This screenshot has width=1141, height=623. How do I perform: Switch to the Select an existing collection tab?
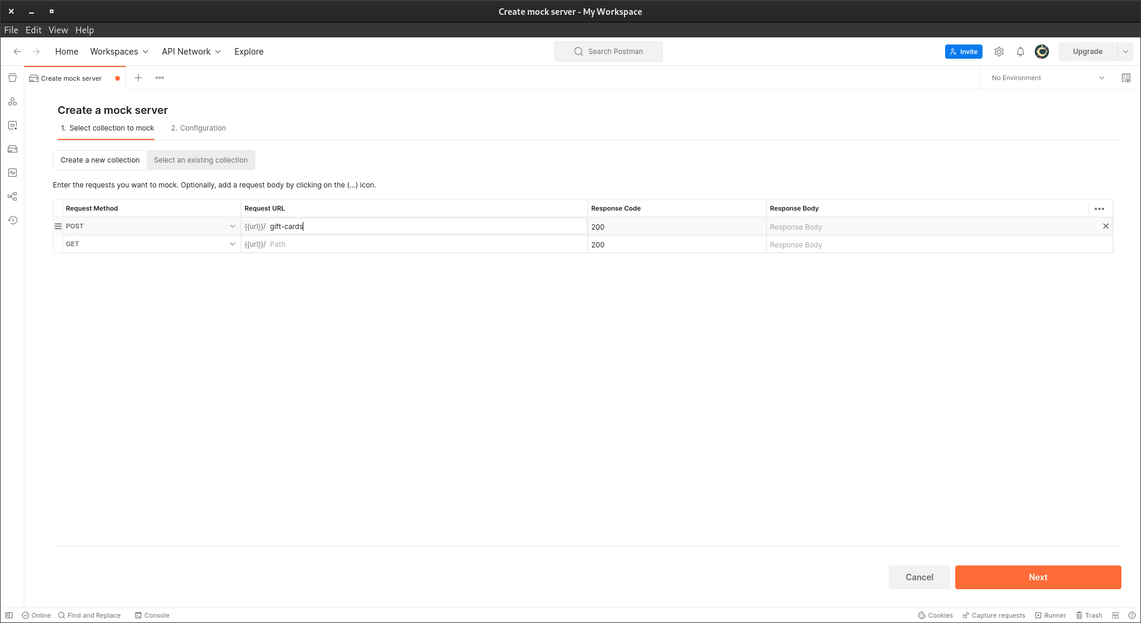[x=201, y=160]
